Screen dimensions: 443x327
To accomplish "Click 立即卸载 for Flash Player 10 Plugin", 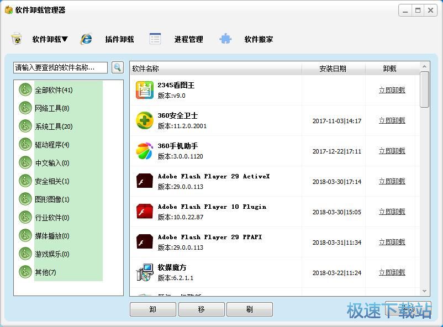I will tap(392, 212).
